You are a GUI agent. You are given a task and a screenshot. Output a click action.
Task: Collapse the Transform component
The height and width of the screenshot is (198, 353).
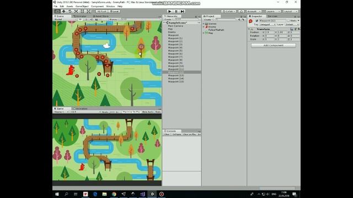pos(249,29)
